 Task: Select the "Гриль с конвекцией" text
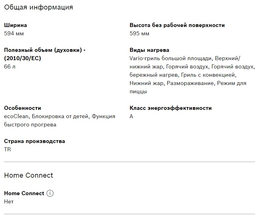[208, 75]
